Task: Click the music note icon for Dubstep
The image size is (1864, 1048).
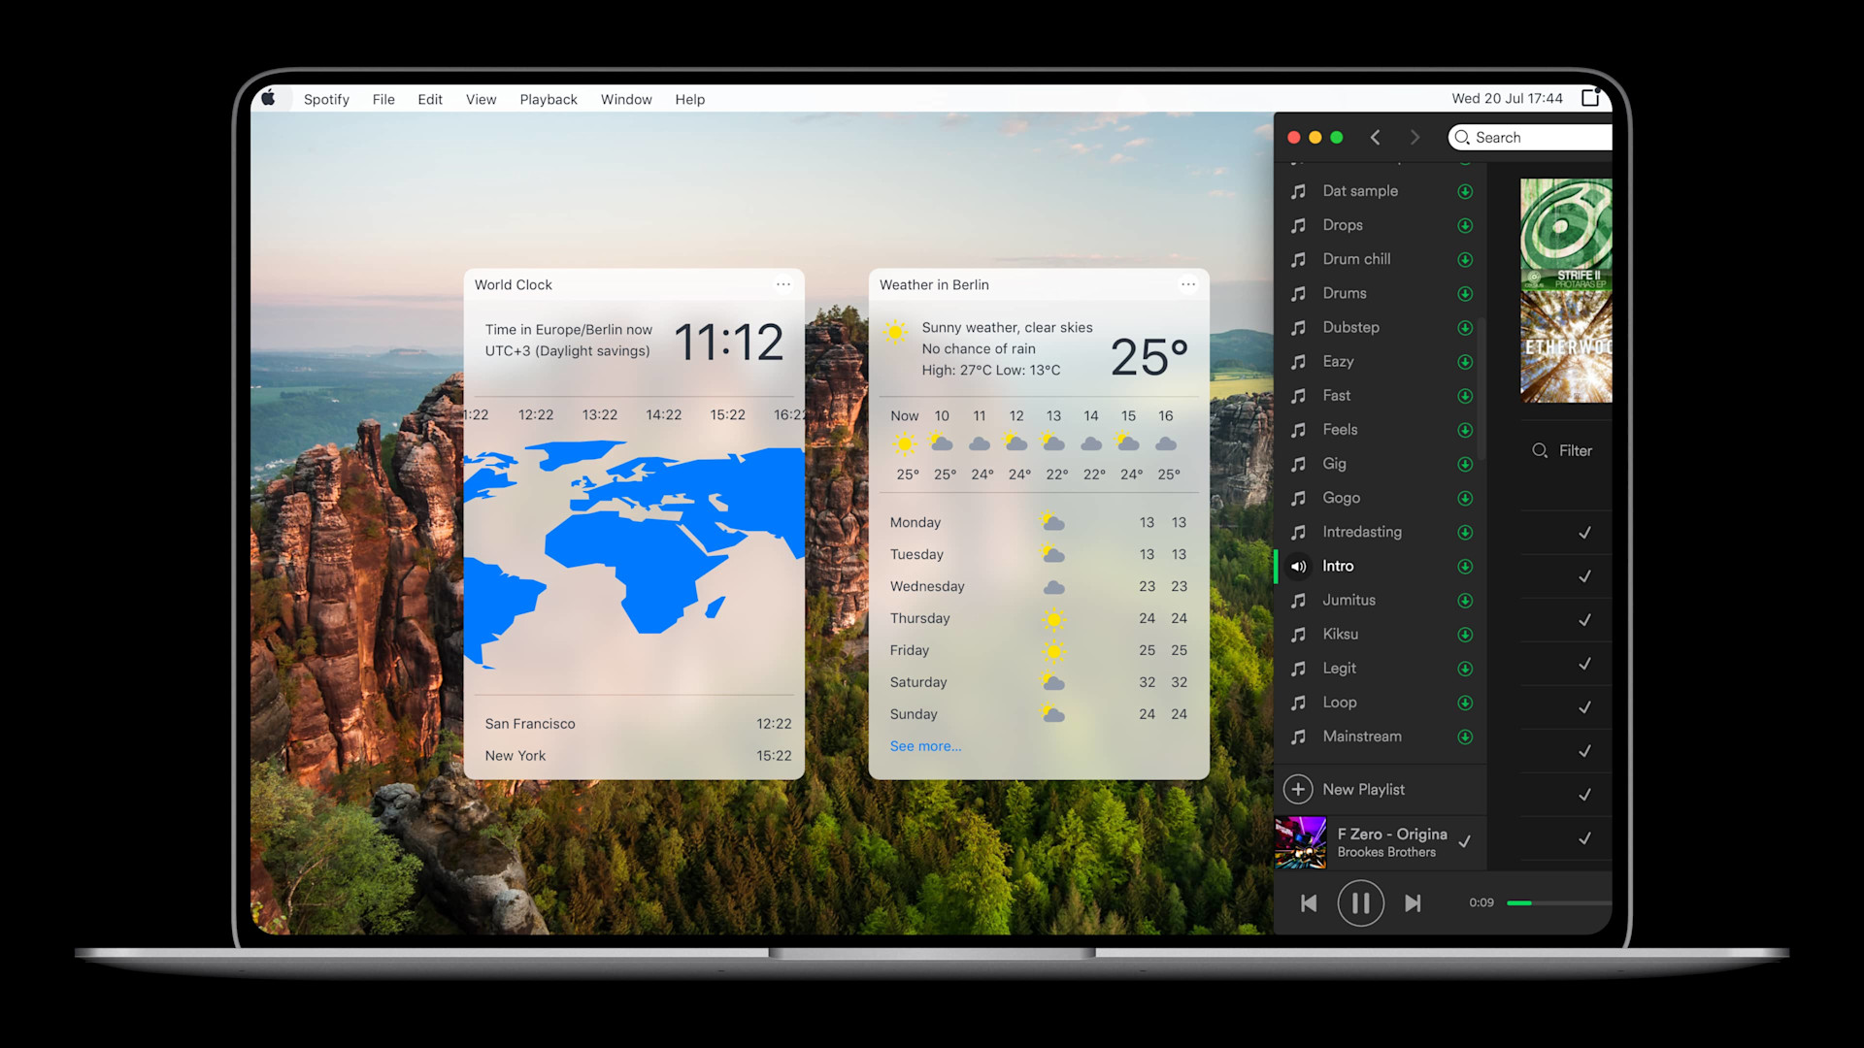Action: click(x=1298, y=328)
